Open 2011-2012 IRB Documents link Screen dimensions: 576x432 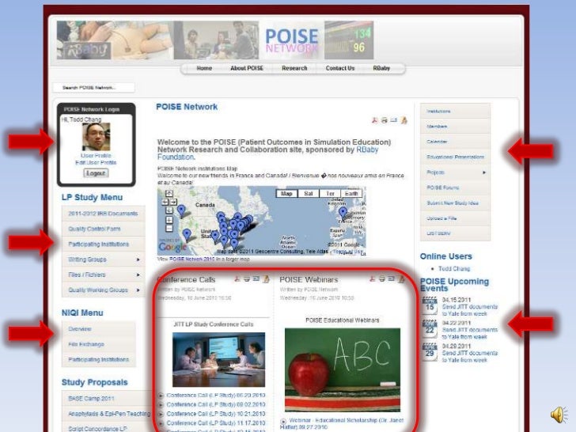tap(103, 214)
